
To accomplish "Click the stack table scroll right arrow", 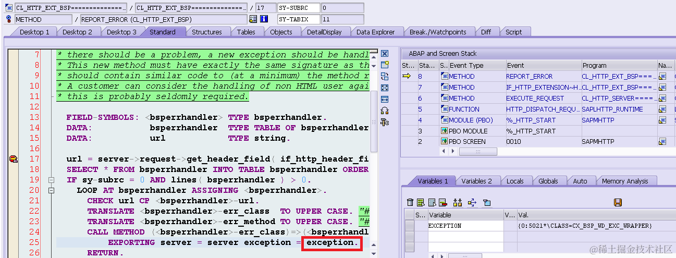I will click(x=452, y=151).
